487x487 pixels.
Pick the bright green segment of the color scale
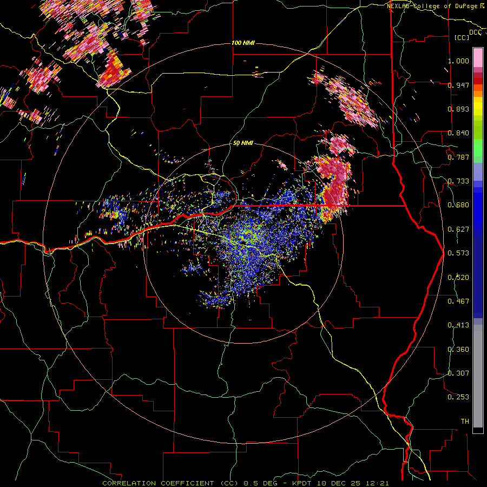(x=478, y=148)
